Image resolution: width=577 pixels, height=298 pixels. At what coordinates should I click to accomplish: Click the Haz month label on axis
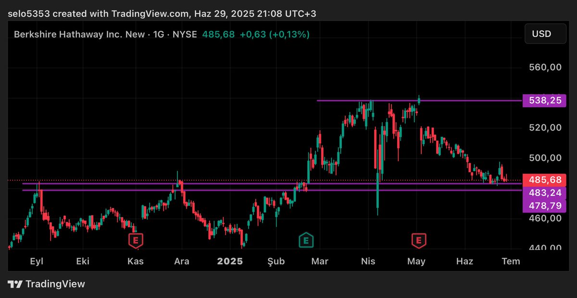click(x=464, y=262)
